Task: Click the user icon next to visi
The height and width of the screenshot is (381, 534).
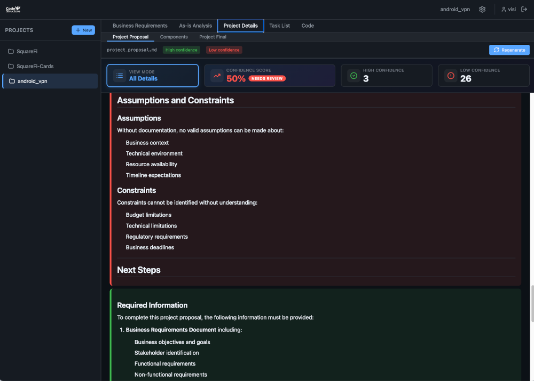Action: coord(503,9)
